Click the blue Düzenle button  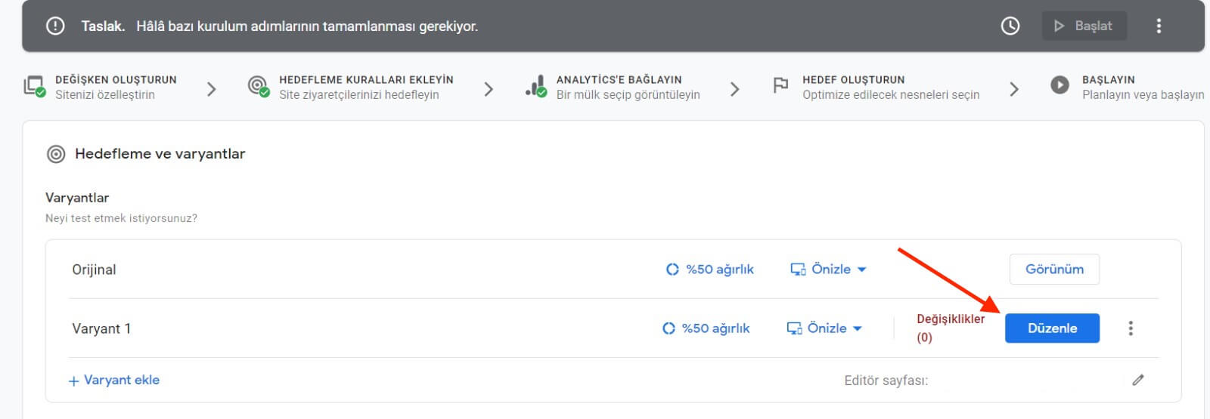pyautogui.click(x=1052, y=328)
